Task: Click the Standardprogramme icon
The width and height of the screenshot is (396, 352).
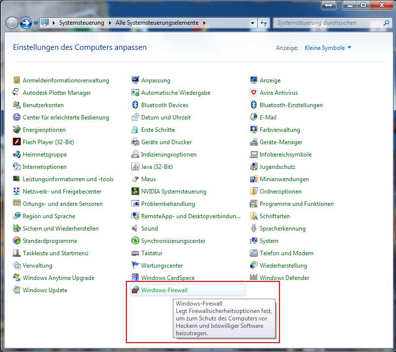Action: pyautogui.click(x=17, y=240)
